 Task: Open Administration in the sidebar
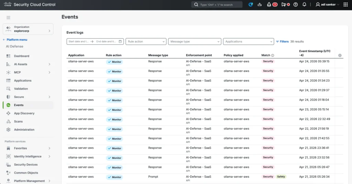pos(28,129)
